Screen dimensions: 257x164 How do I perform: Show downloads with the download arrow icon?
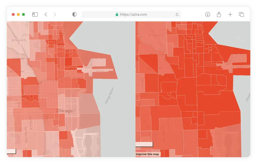[208, 15]
